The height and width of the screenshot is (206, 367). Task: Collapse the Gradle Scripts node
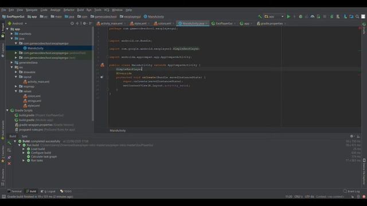click(x=7, y=110)
